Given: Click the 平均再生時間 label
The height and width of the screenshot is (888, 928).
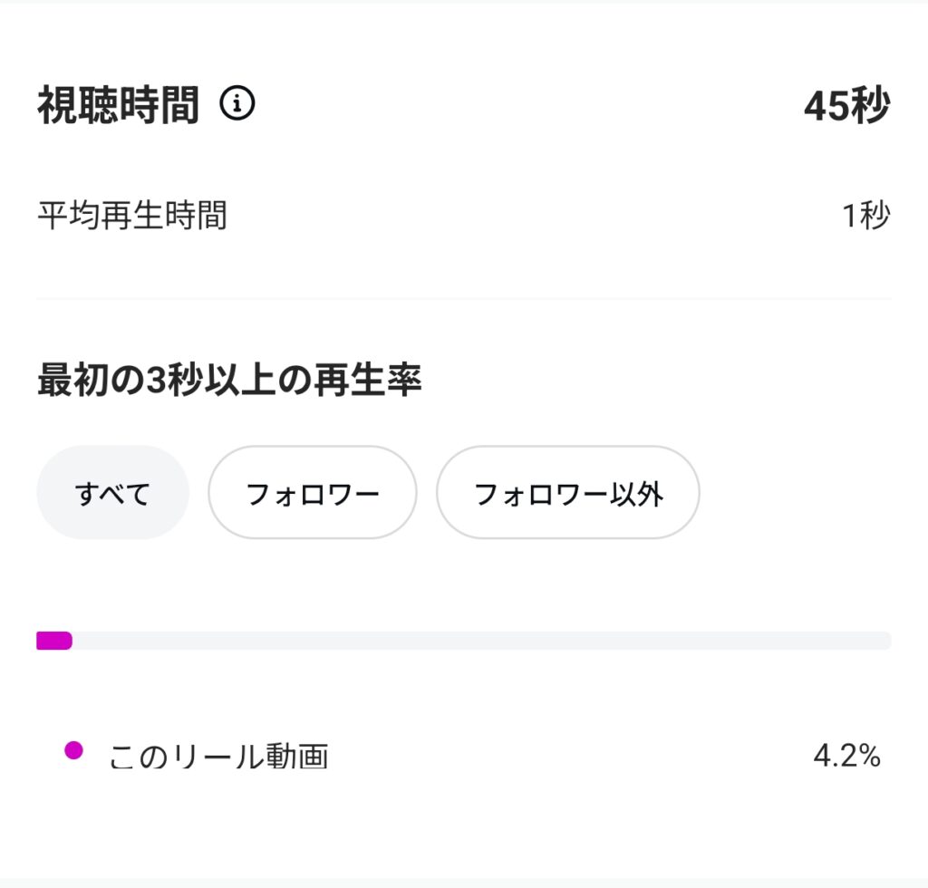Looking at the screenshot, I should click(132, 217).
